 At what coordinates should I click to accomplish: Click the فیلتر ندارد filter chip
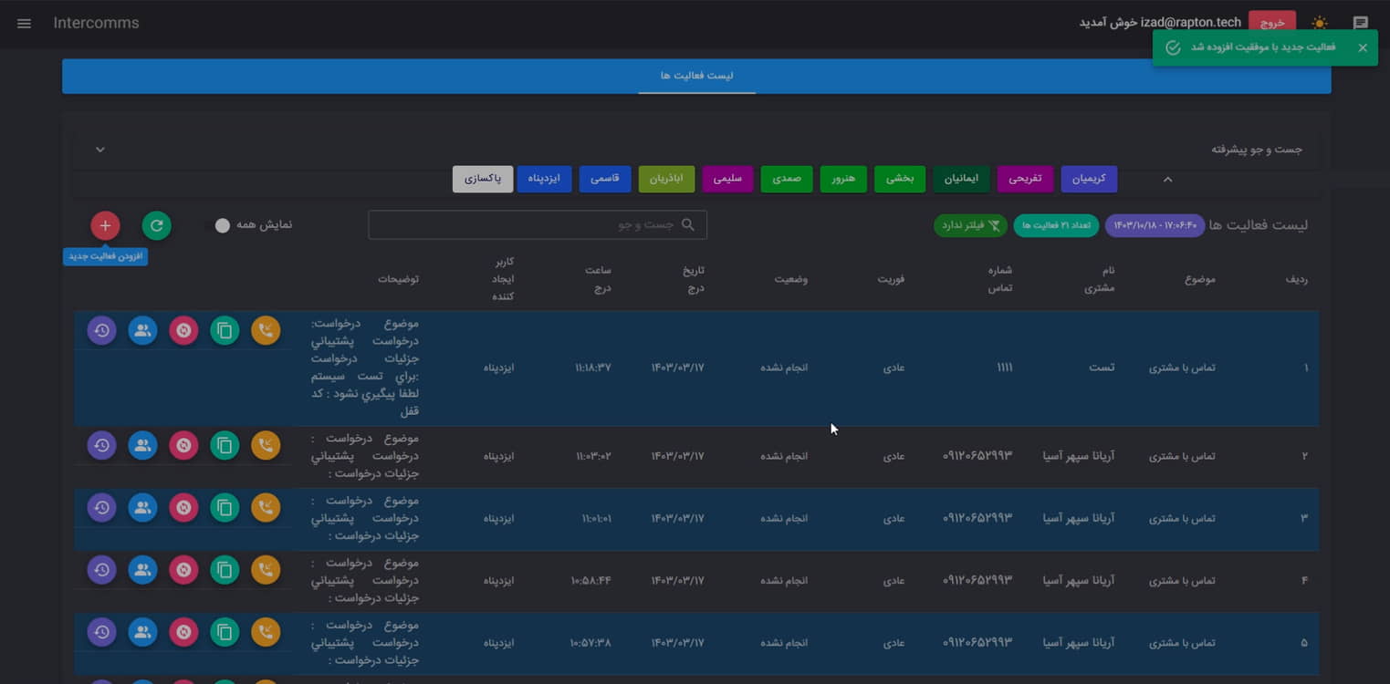(x=970, y=225)
